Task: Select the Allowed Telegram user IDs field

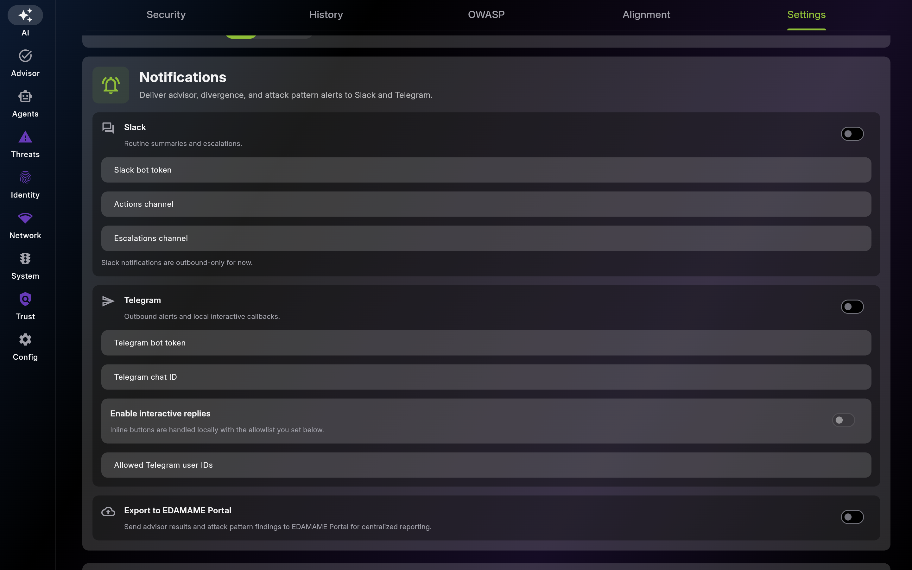Action: 486,465
